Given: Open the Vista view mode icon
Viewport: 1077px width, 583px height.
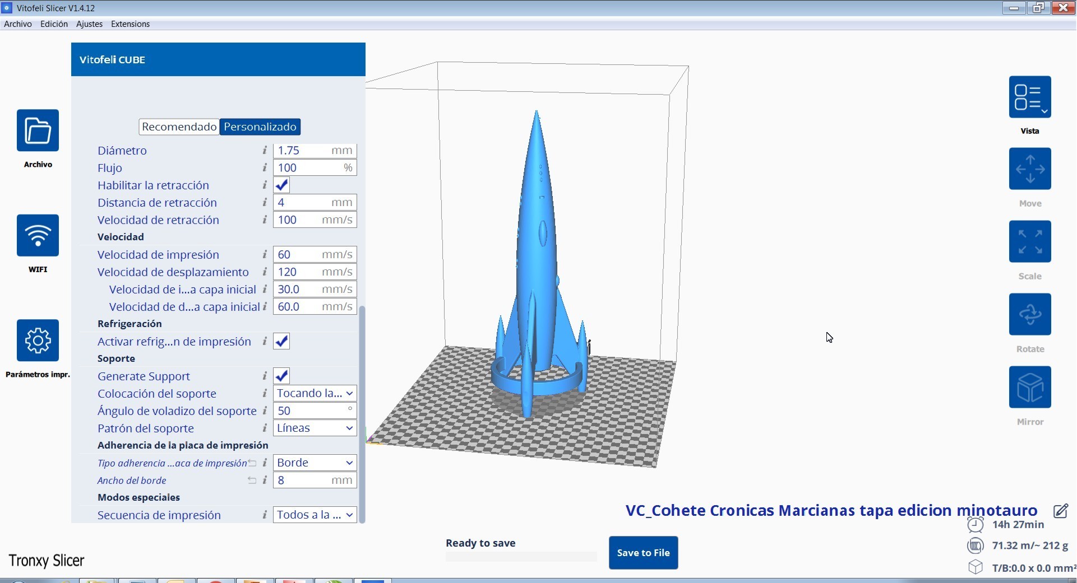Looking at the screenshot, I should click(x=1029, y=97).
